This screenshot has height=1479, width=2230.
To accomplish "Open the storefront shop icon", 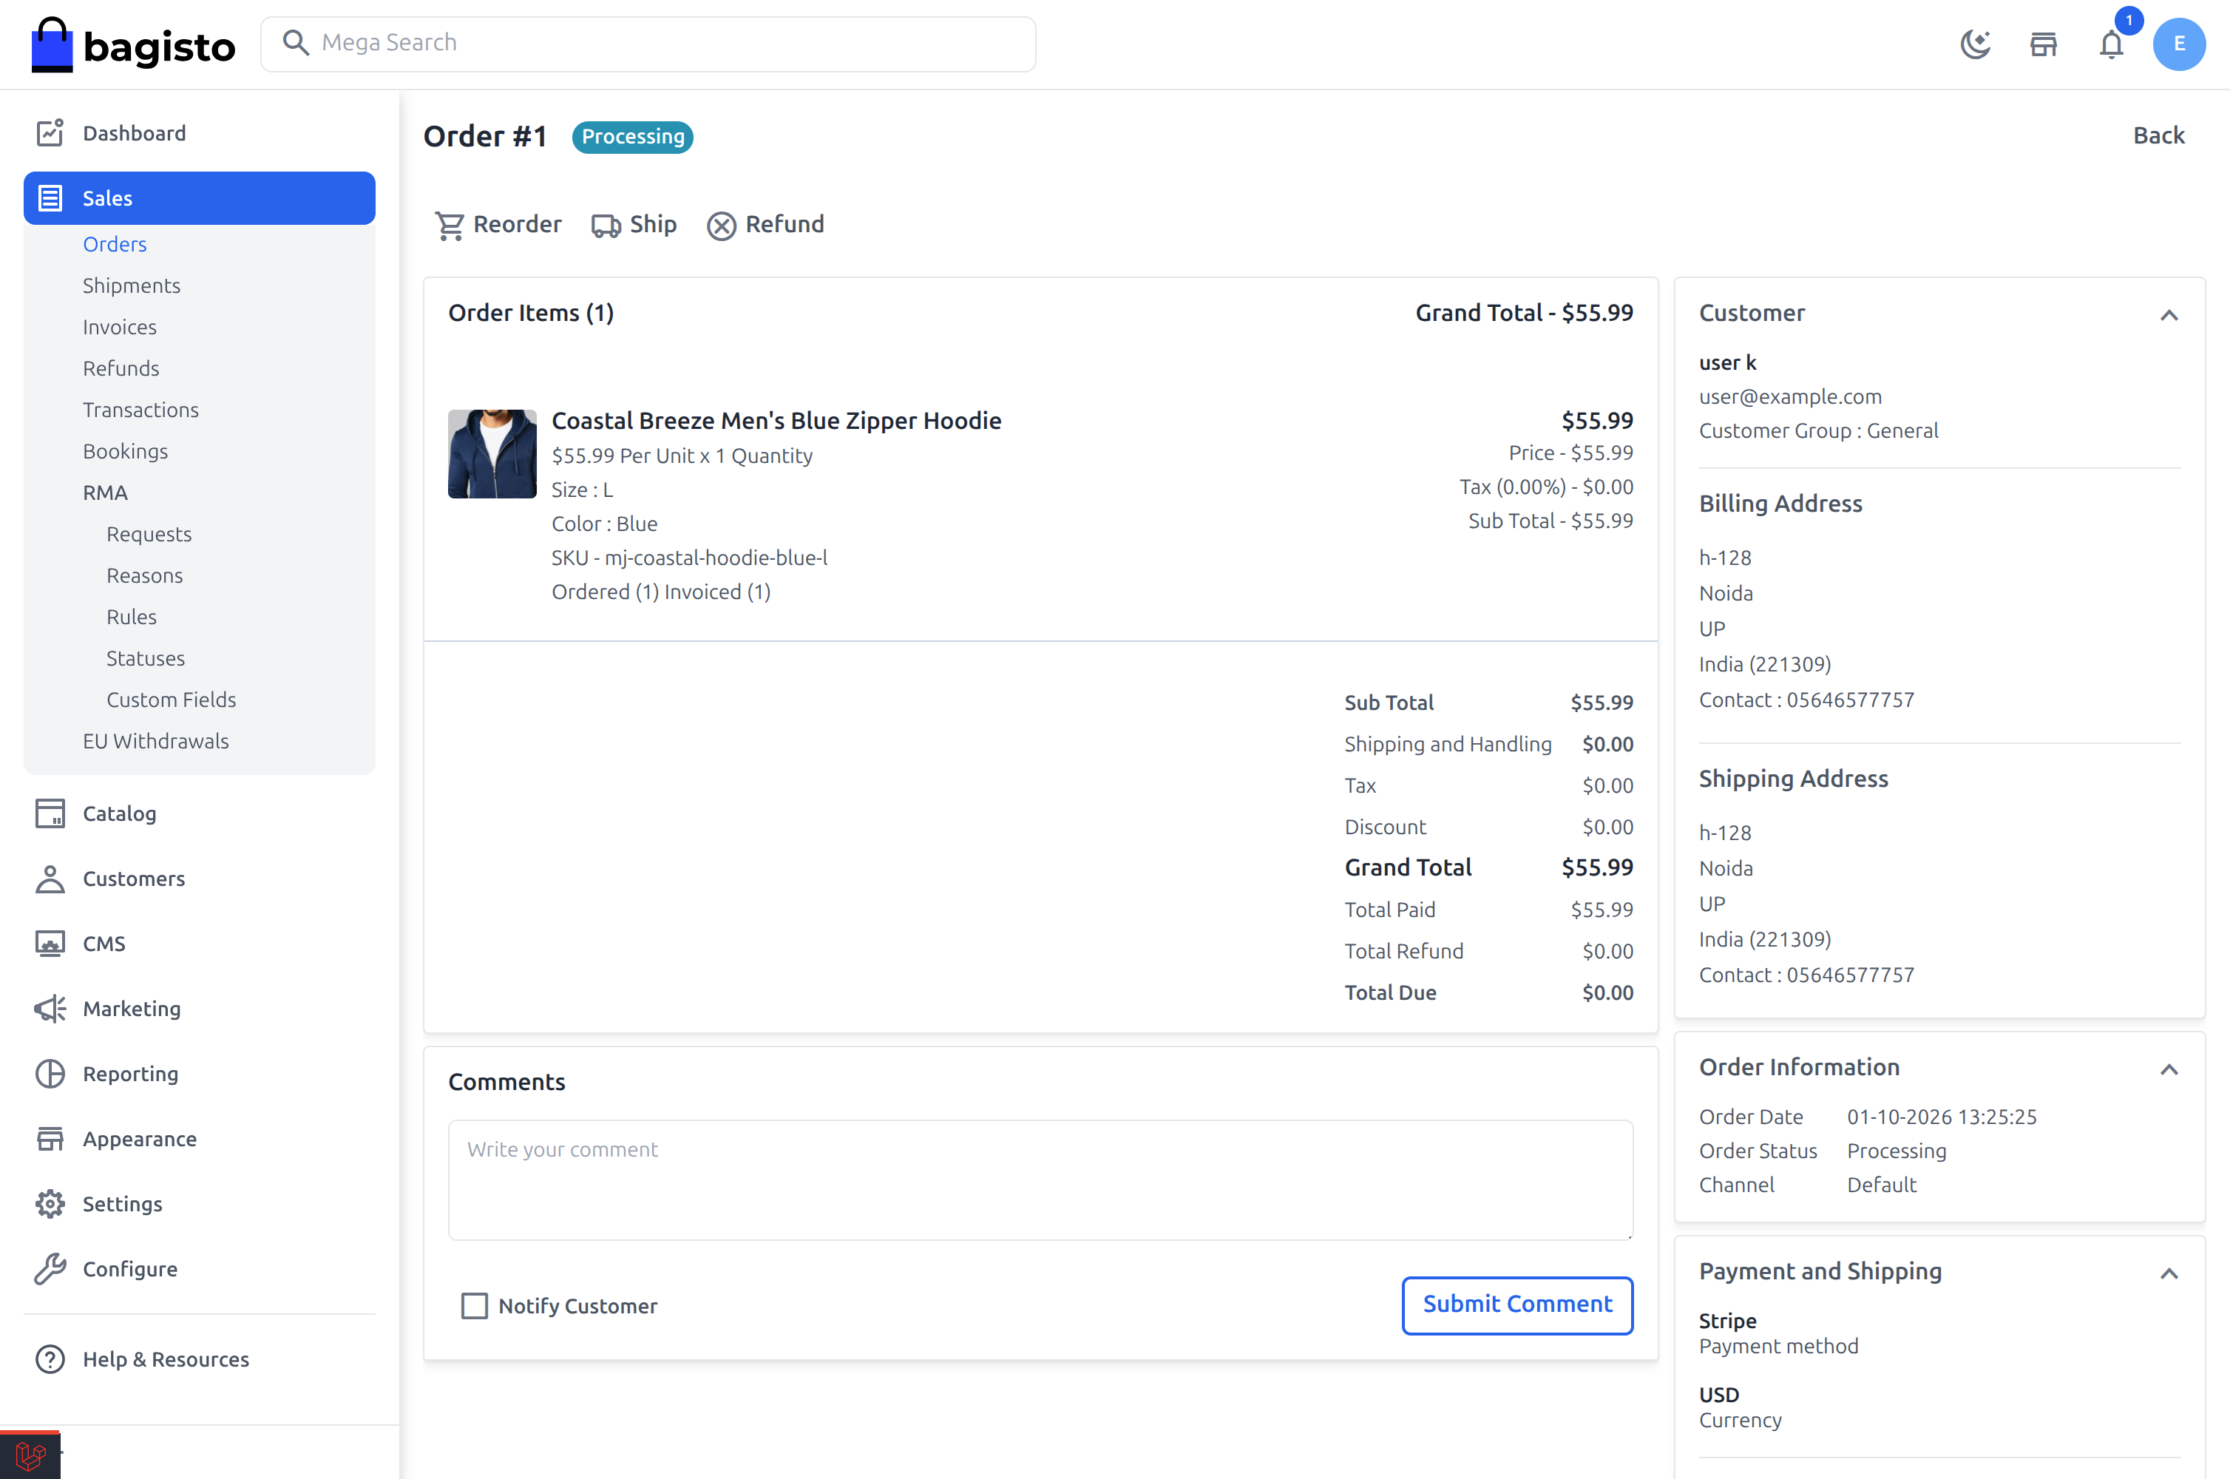I will [x=2043, y=44].
